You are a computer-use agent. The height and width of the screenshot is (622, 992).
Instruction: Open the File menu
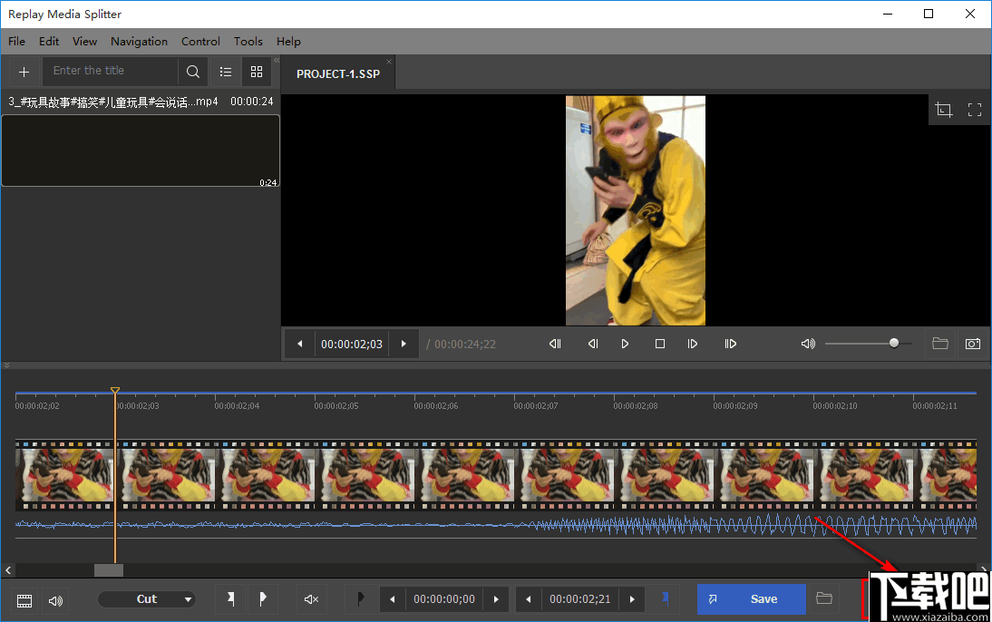pos(17,41)
